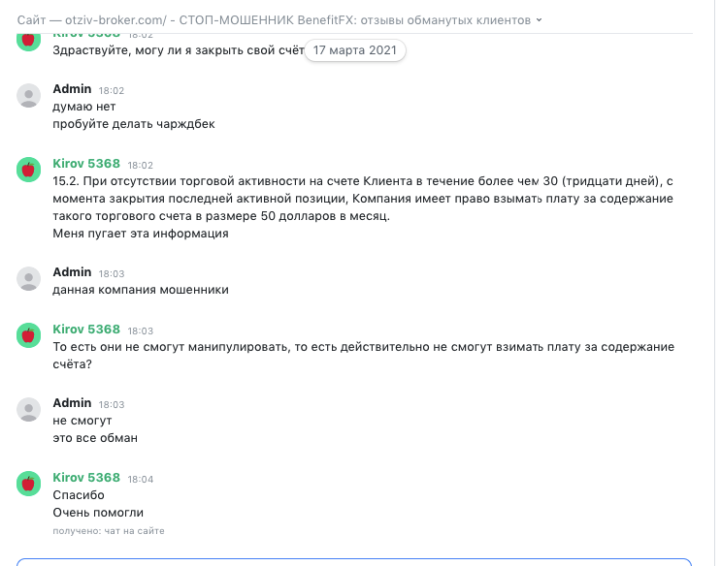Open Admin name at 18:02 message
Screen dimensions: 721x566
(x=72, y=88)
